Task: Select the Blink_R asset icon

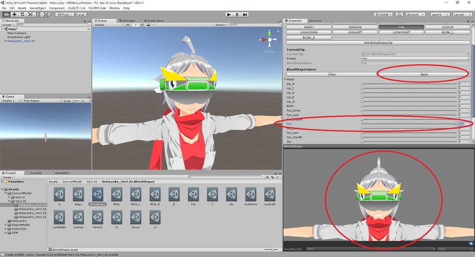Action: pyautogui.click(x=155, y=194)
